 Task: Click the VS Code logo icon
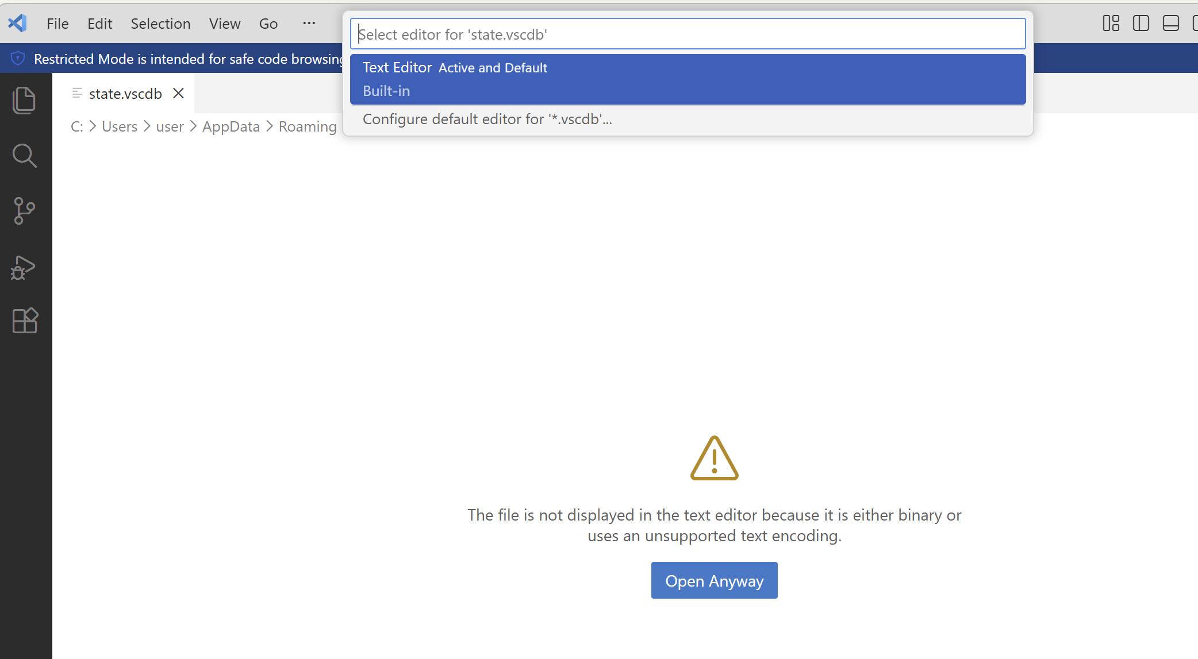point(17,24)
